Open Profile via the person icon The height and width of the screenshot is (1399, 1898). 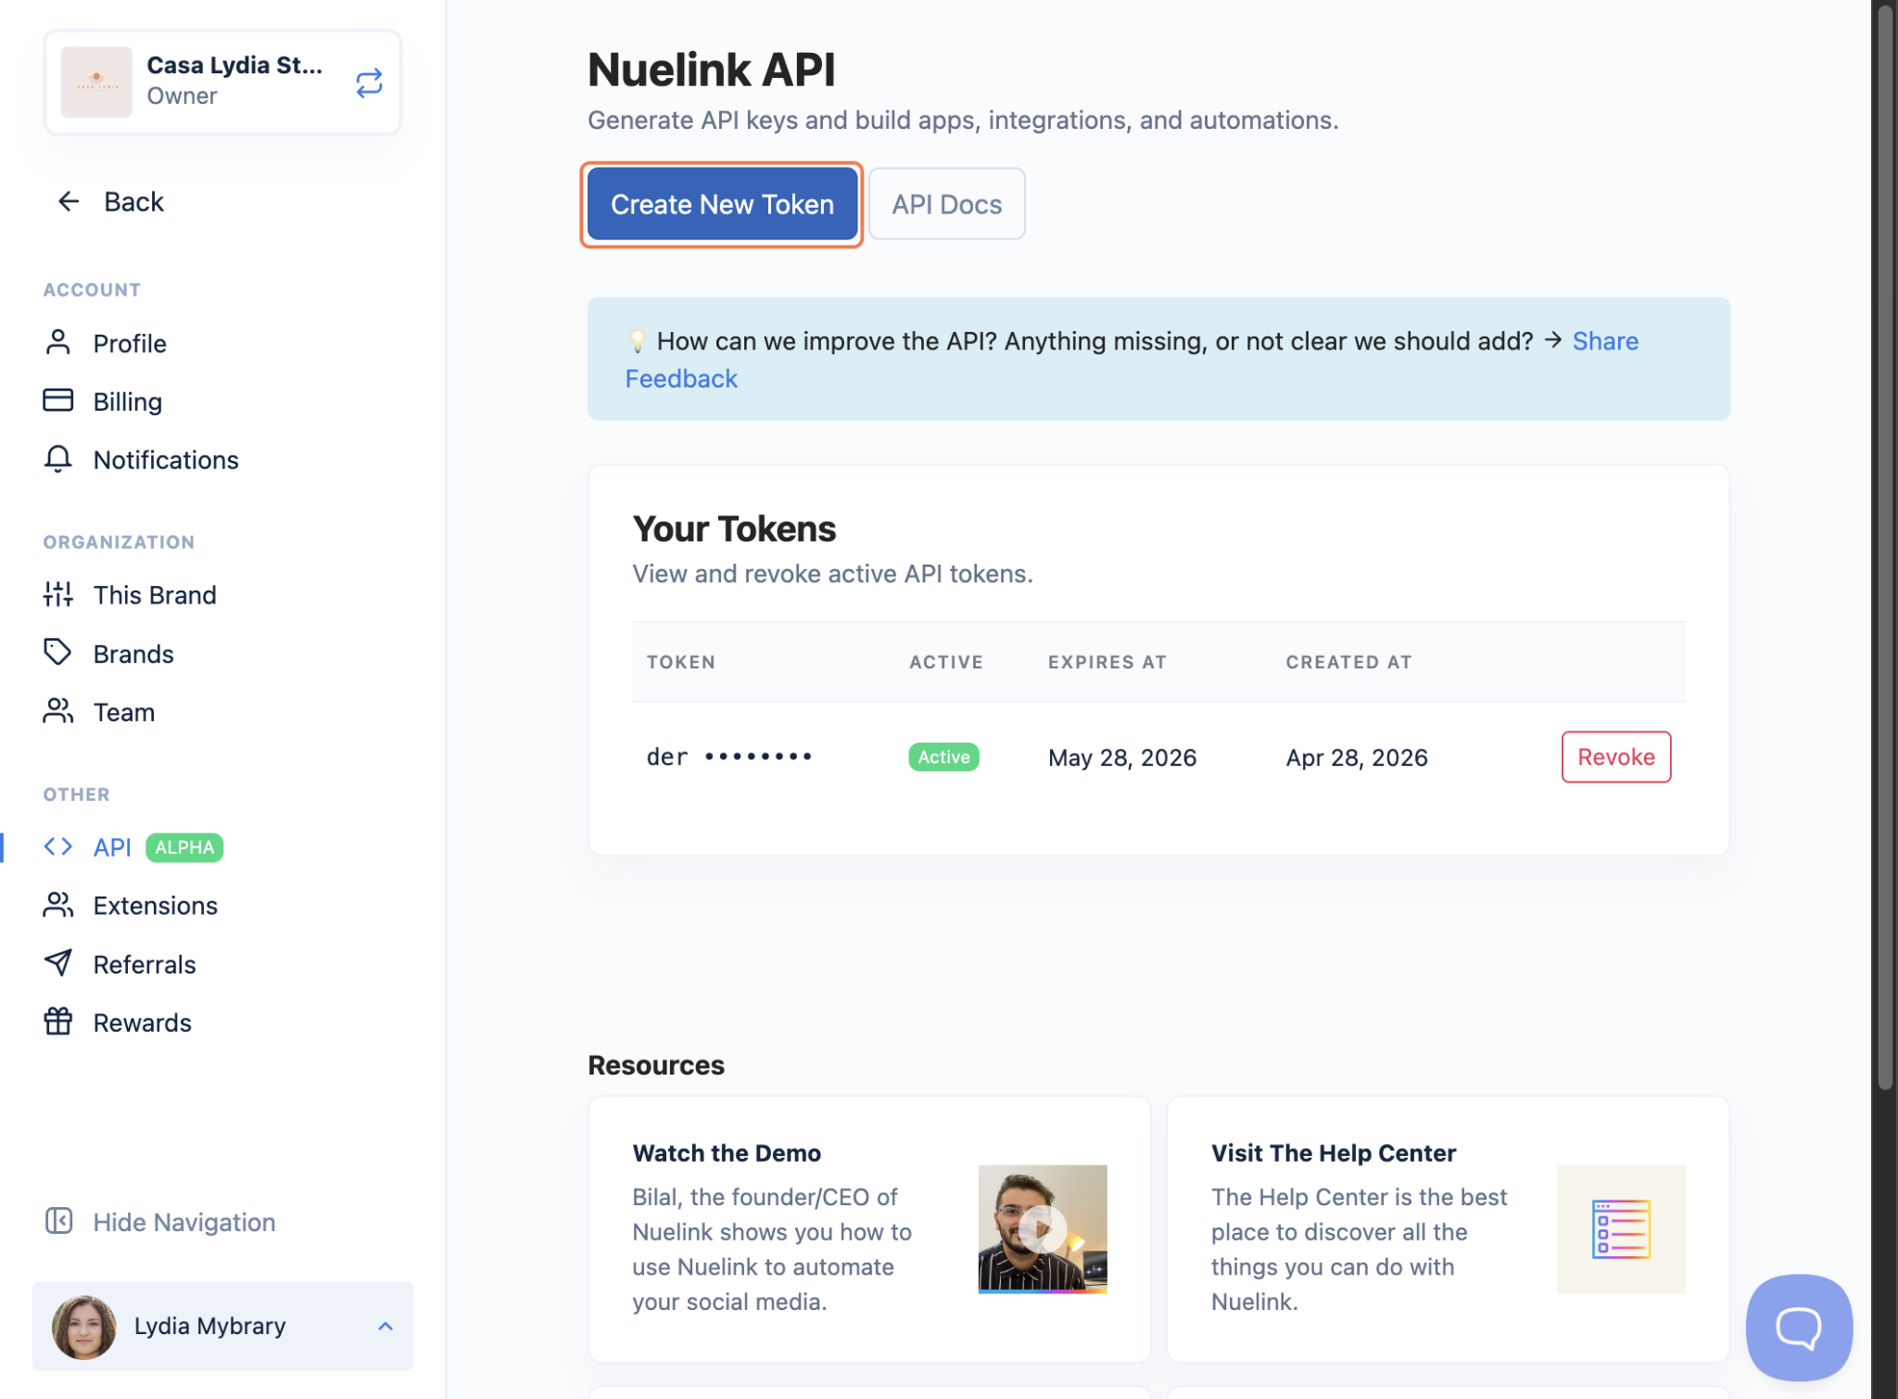(x=57, y=343)
